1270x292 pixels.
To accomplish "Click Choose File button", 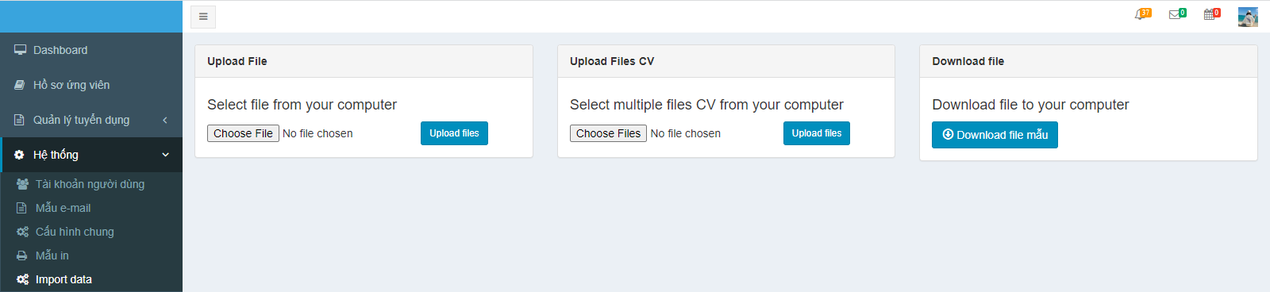I will coord(243,133).
